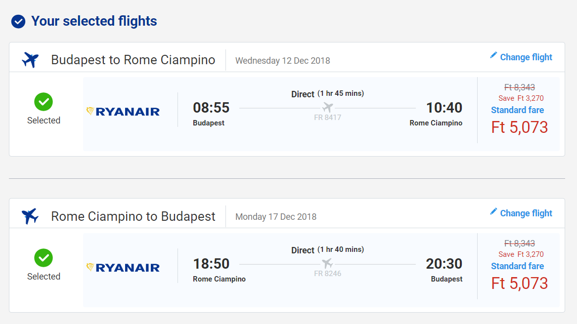Click Change flight for Budapest to Rome Ciampino
Screen dimensions: 577x324
point(526,57)
